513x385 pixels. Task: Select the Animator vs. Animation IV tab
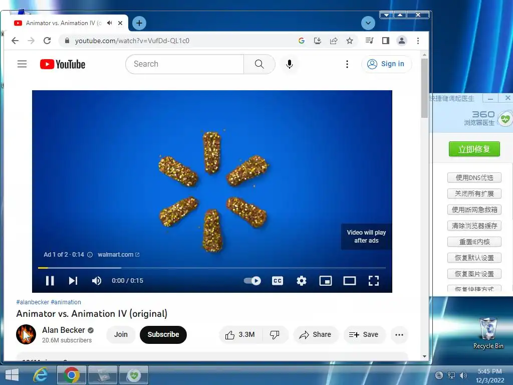[64, 23]
